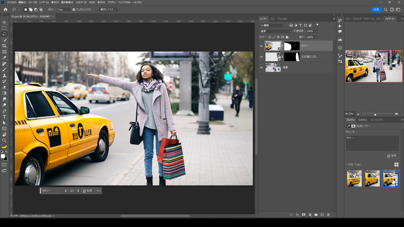This screenshot has width=404, height=227.
Task: Toggle the アンチエイリアス checkbox
Action: (74, 10)
